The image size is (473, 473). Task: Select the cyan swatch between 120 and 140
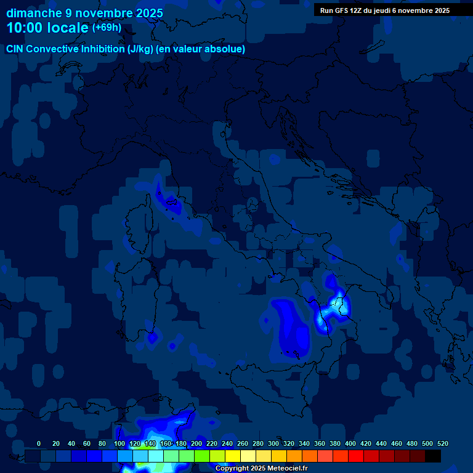[x=140, y=456]
